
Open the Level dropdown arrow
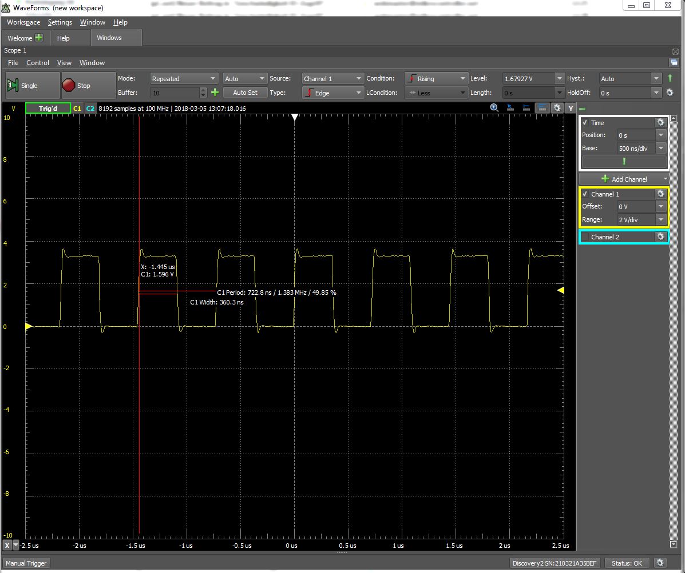click(x=559, y=78)
